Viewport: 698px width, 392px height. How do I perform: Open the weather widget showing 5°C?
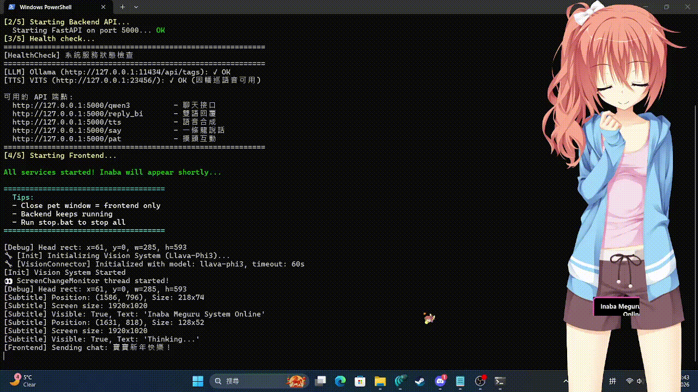pos(23,381)
